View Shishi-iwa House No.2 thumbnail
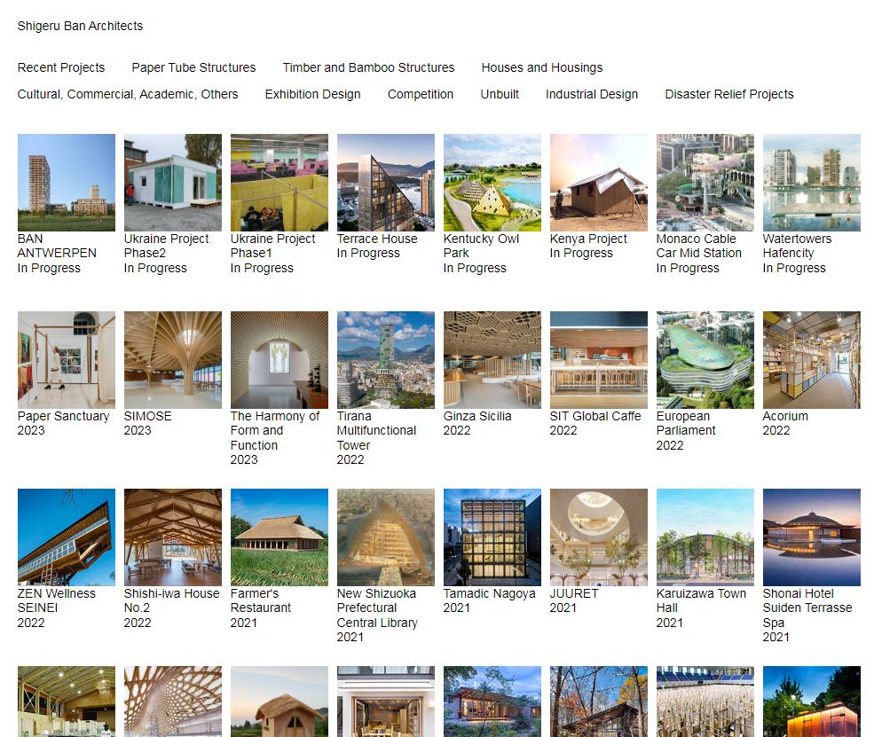 173,537
